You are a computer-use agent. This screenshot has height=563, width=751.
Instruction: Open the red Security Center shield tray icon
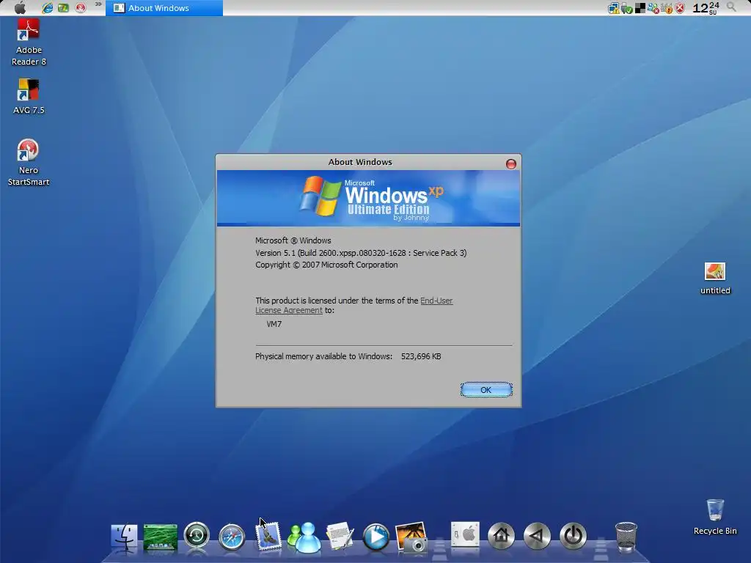[x=680, y=8]
